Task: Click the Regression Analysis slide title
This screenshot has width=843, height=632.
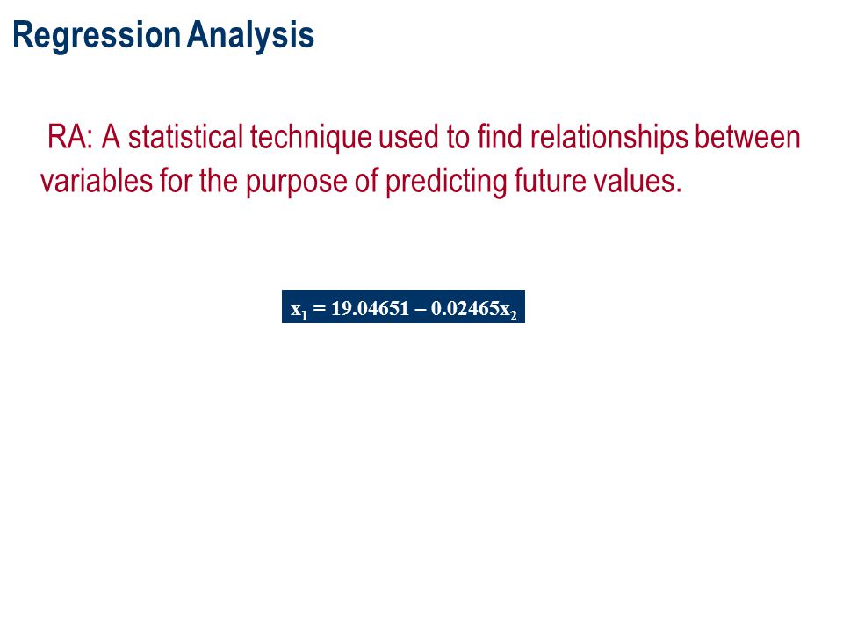Action: [163, 35]
